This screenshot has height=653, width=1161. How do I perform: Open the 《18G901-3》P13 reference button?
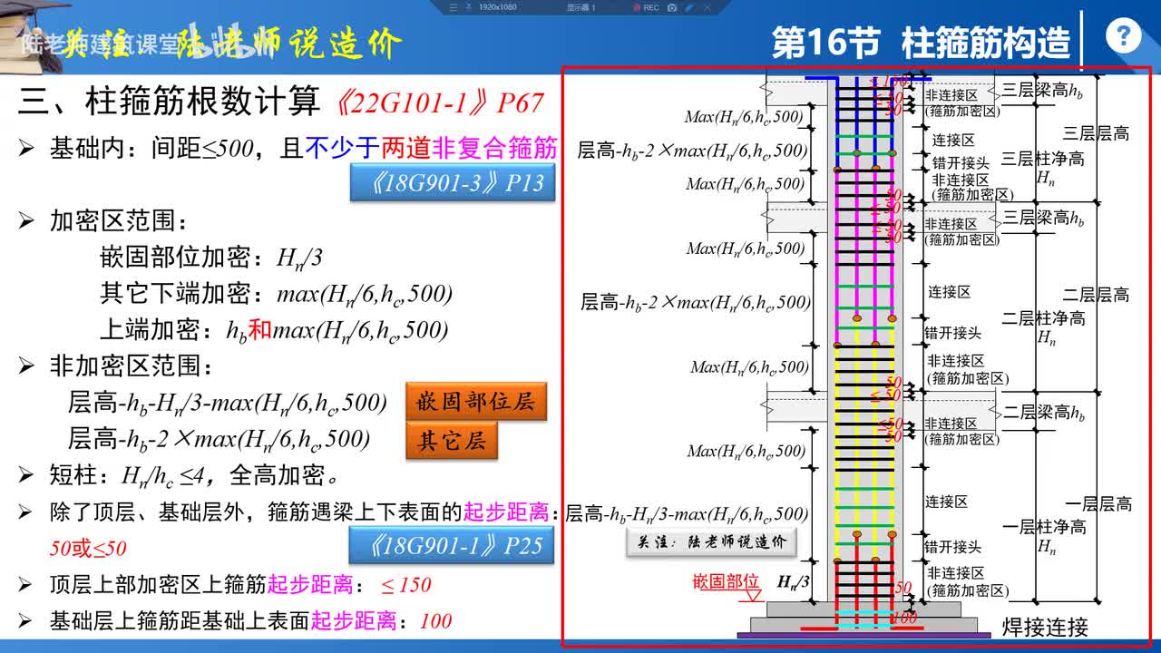[453, 183]
